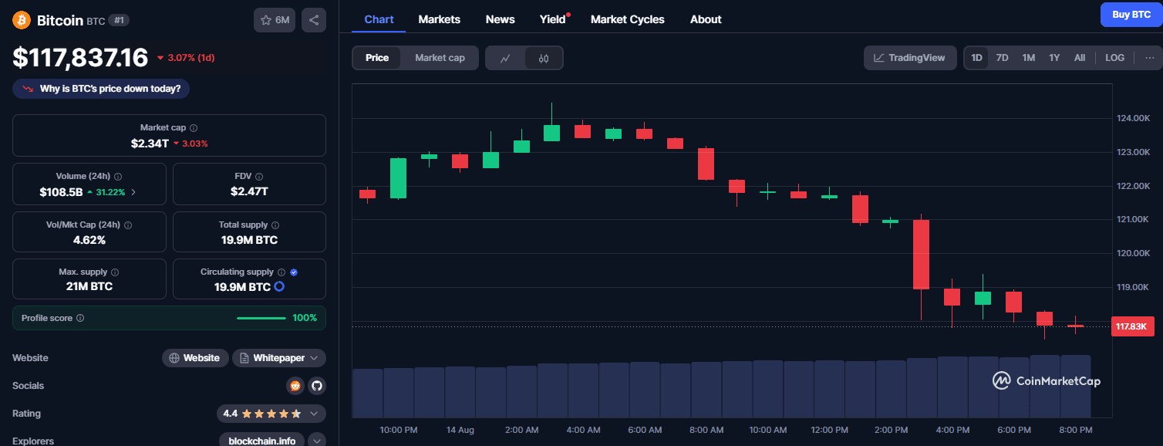Add Bitcoin to watchlist via star button

pyautogui.click(x=275, y=20)
